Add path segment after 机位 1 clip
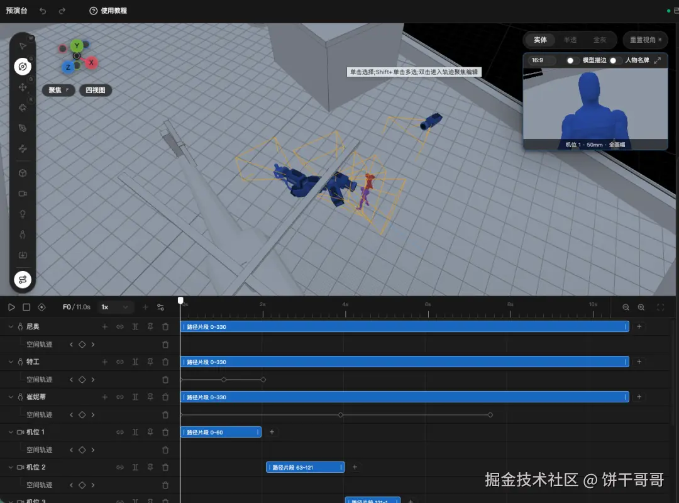This screenshot has width=679, height=503. 272,432
